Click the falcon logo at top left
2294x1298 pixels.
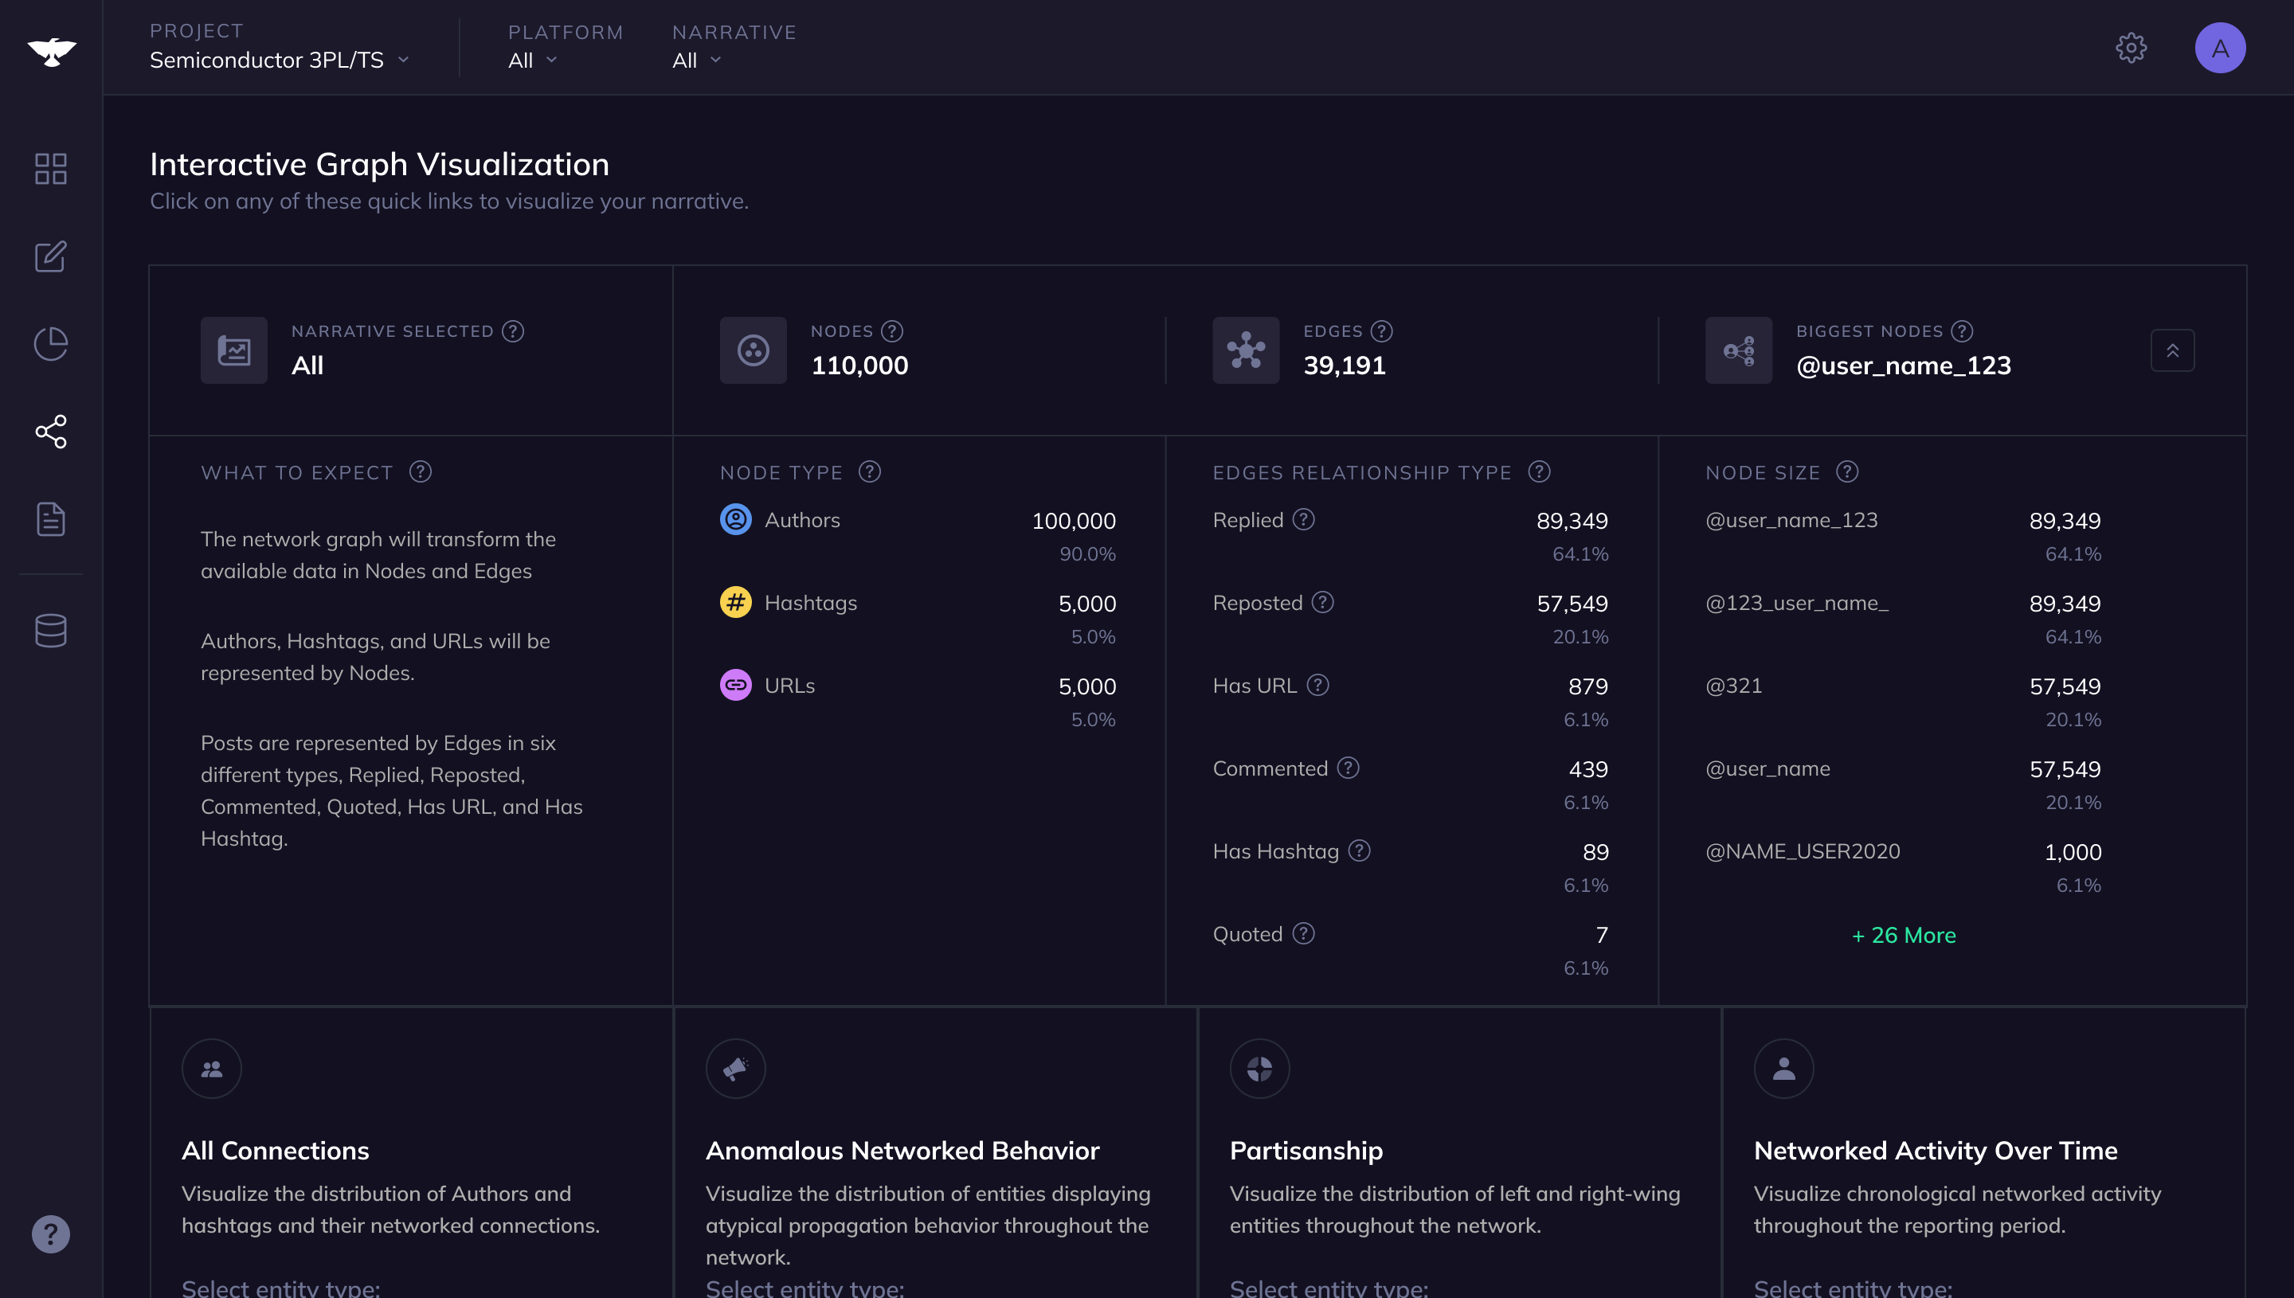(x=51, y=51)
